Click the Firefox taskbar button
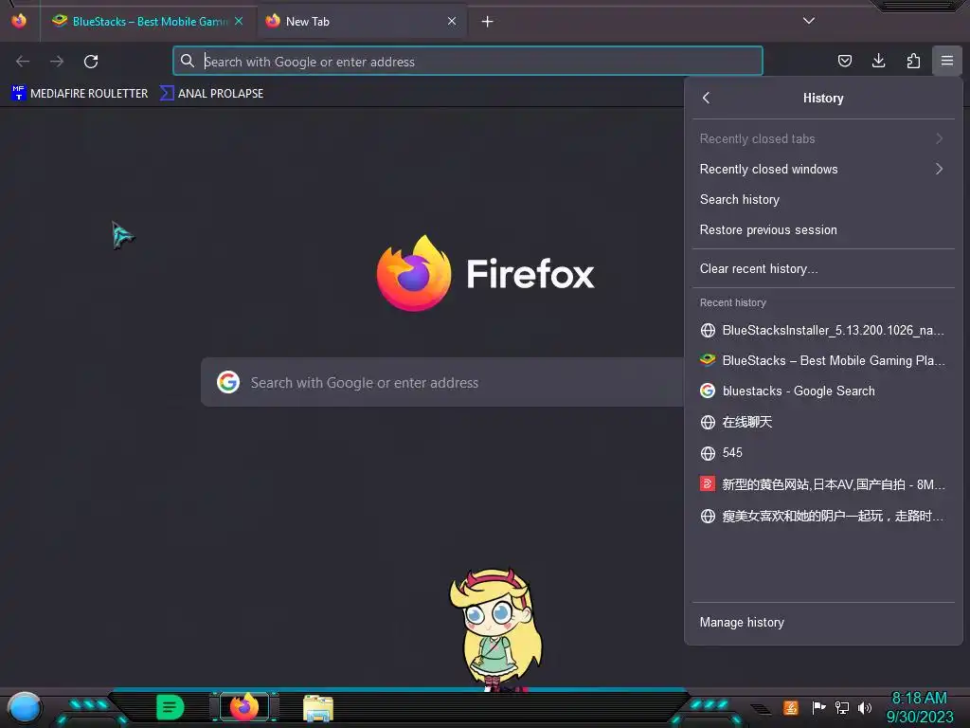This screenshot has width=970, height=728. pyautogui.click(x=243, y=706)
